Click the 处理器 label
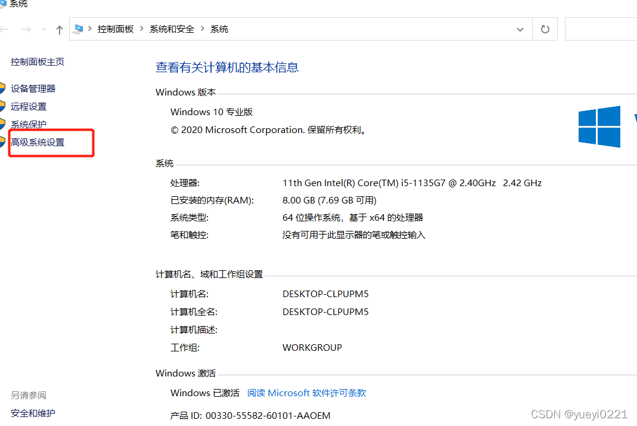 pos(185,183)
